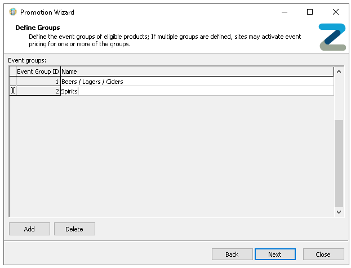The image size is (351, 268).
Task: Select the Beers / Lagers / Ciders name cell
Action: (x=197, y=82)
